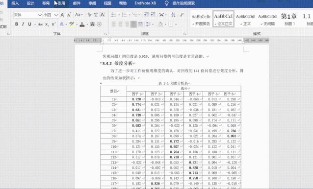Click the Asian layout icon

(161, 15)
